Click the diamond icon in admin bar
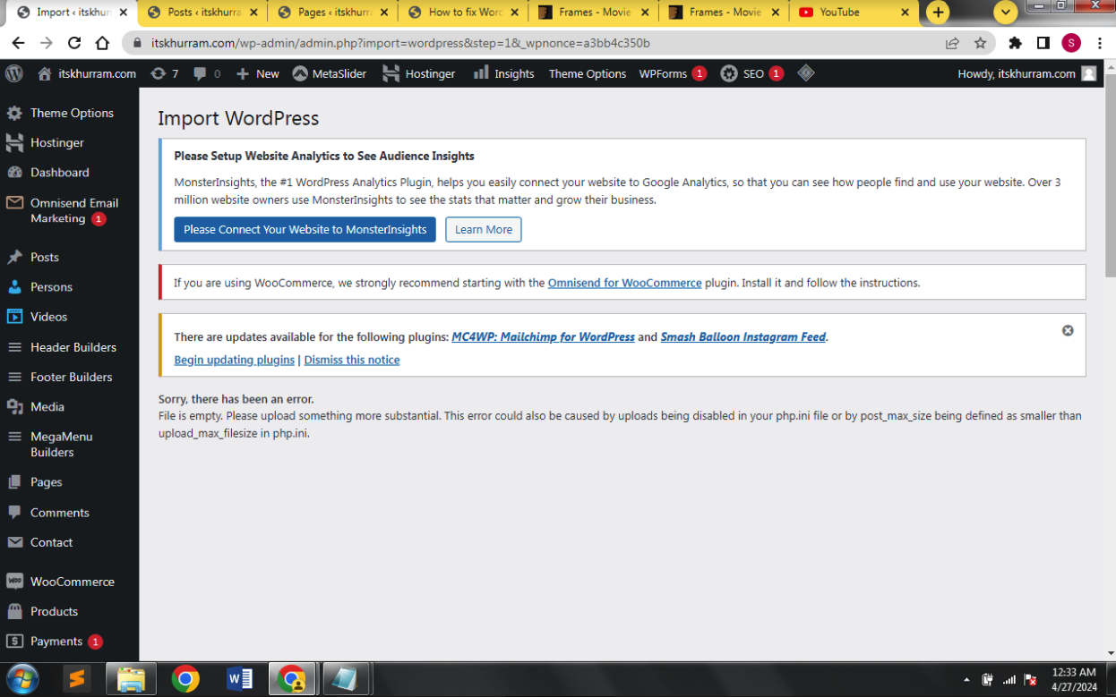This screenshot has height=697, width=1116. click(x=806, y=73)
